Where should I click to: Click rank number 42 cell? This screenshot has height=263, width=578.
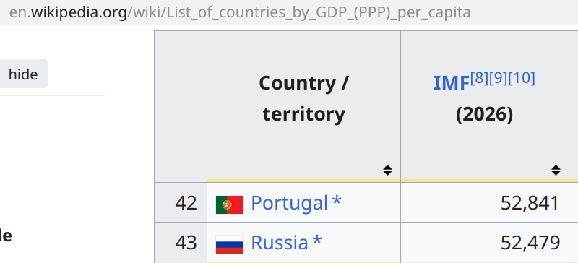[x=181, y=202]
